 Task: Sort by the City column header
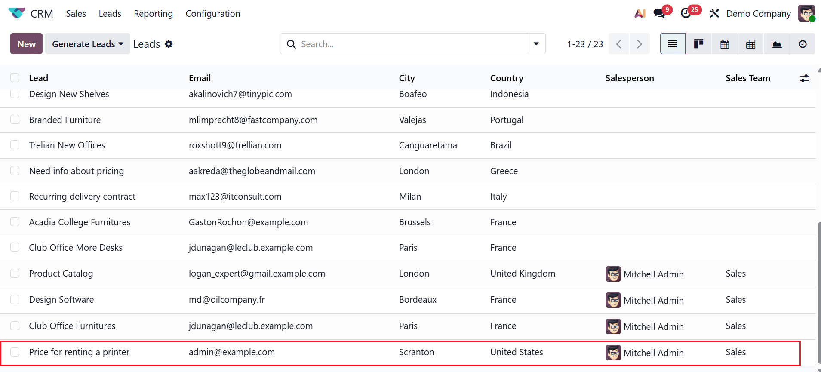407,78
